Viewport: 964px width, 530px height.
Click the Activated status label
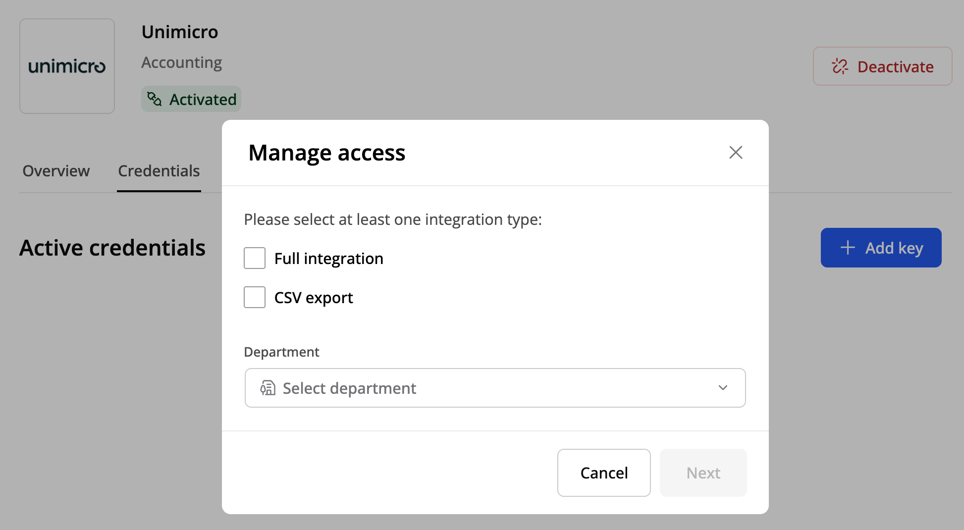[x=203, y=100]
